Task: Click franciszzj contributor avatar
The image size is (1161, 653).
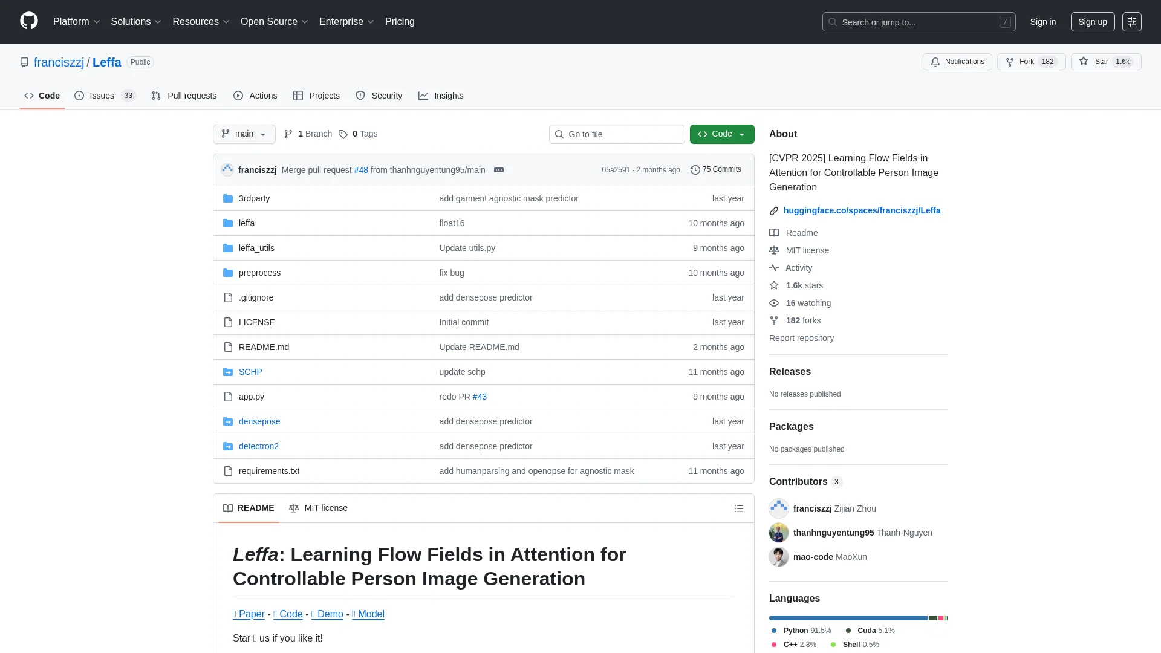Action: [x=779, y=508]
